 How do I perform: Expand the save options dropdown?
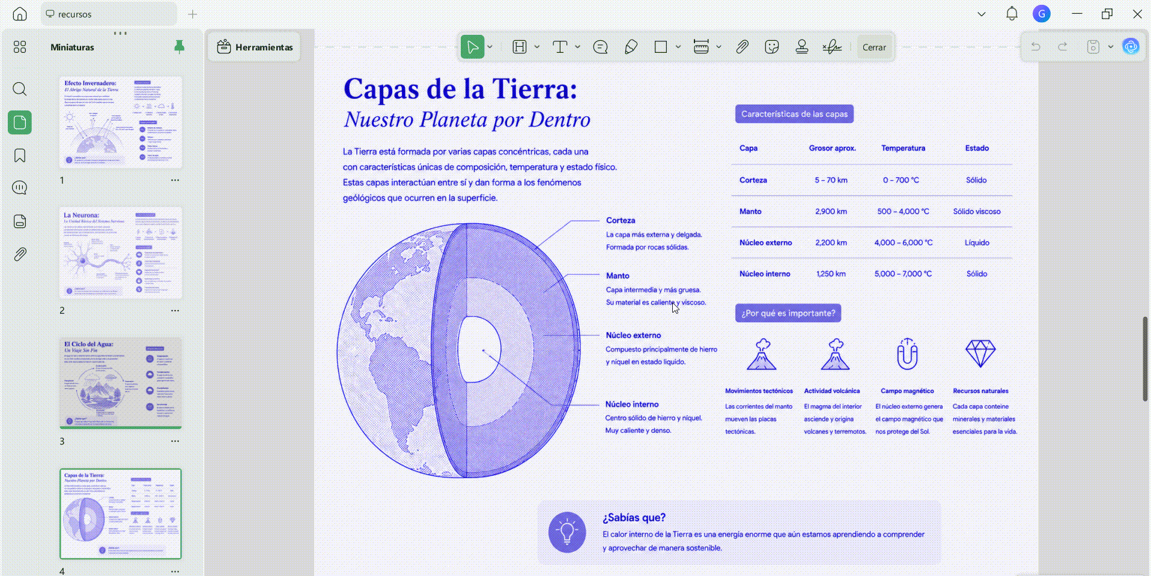[x=1111, y=47]
